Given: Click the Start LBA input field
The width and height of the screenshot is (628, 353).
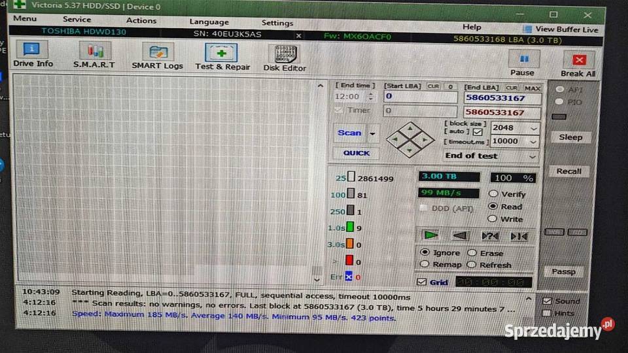Looking at the screenshot, I should (420, 96).
